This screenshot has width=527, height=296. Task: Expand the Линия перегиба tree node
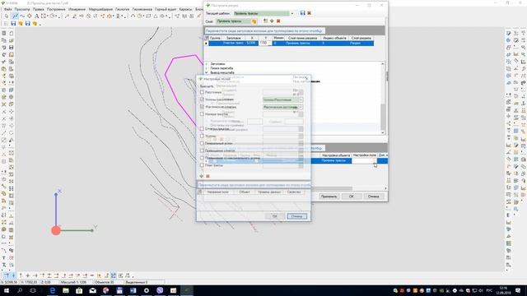207,68
